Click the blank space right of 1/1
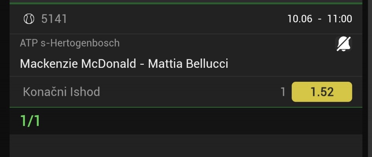372x157 pixels. point(201,121)
